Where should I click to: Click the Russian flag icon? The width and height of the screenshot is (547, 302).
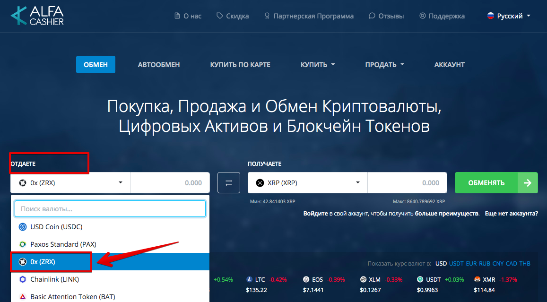tap(490, 16)
